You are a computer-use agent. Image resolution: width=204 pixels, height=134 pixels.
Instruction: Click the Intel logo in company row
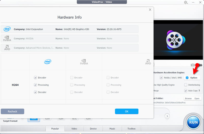[x=7, y=29]
